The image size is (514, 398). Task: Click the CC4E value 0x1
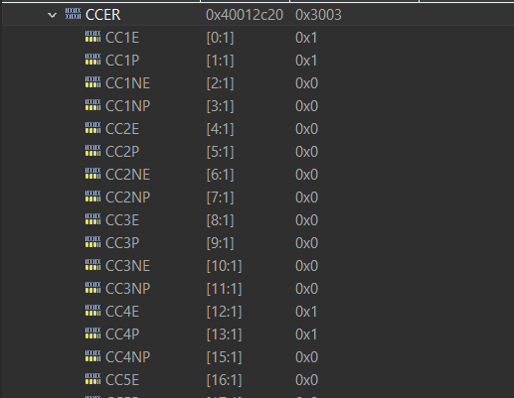click(306, 312)
